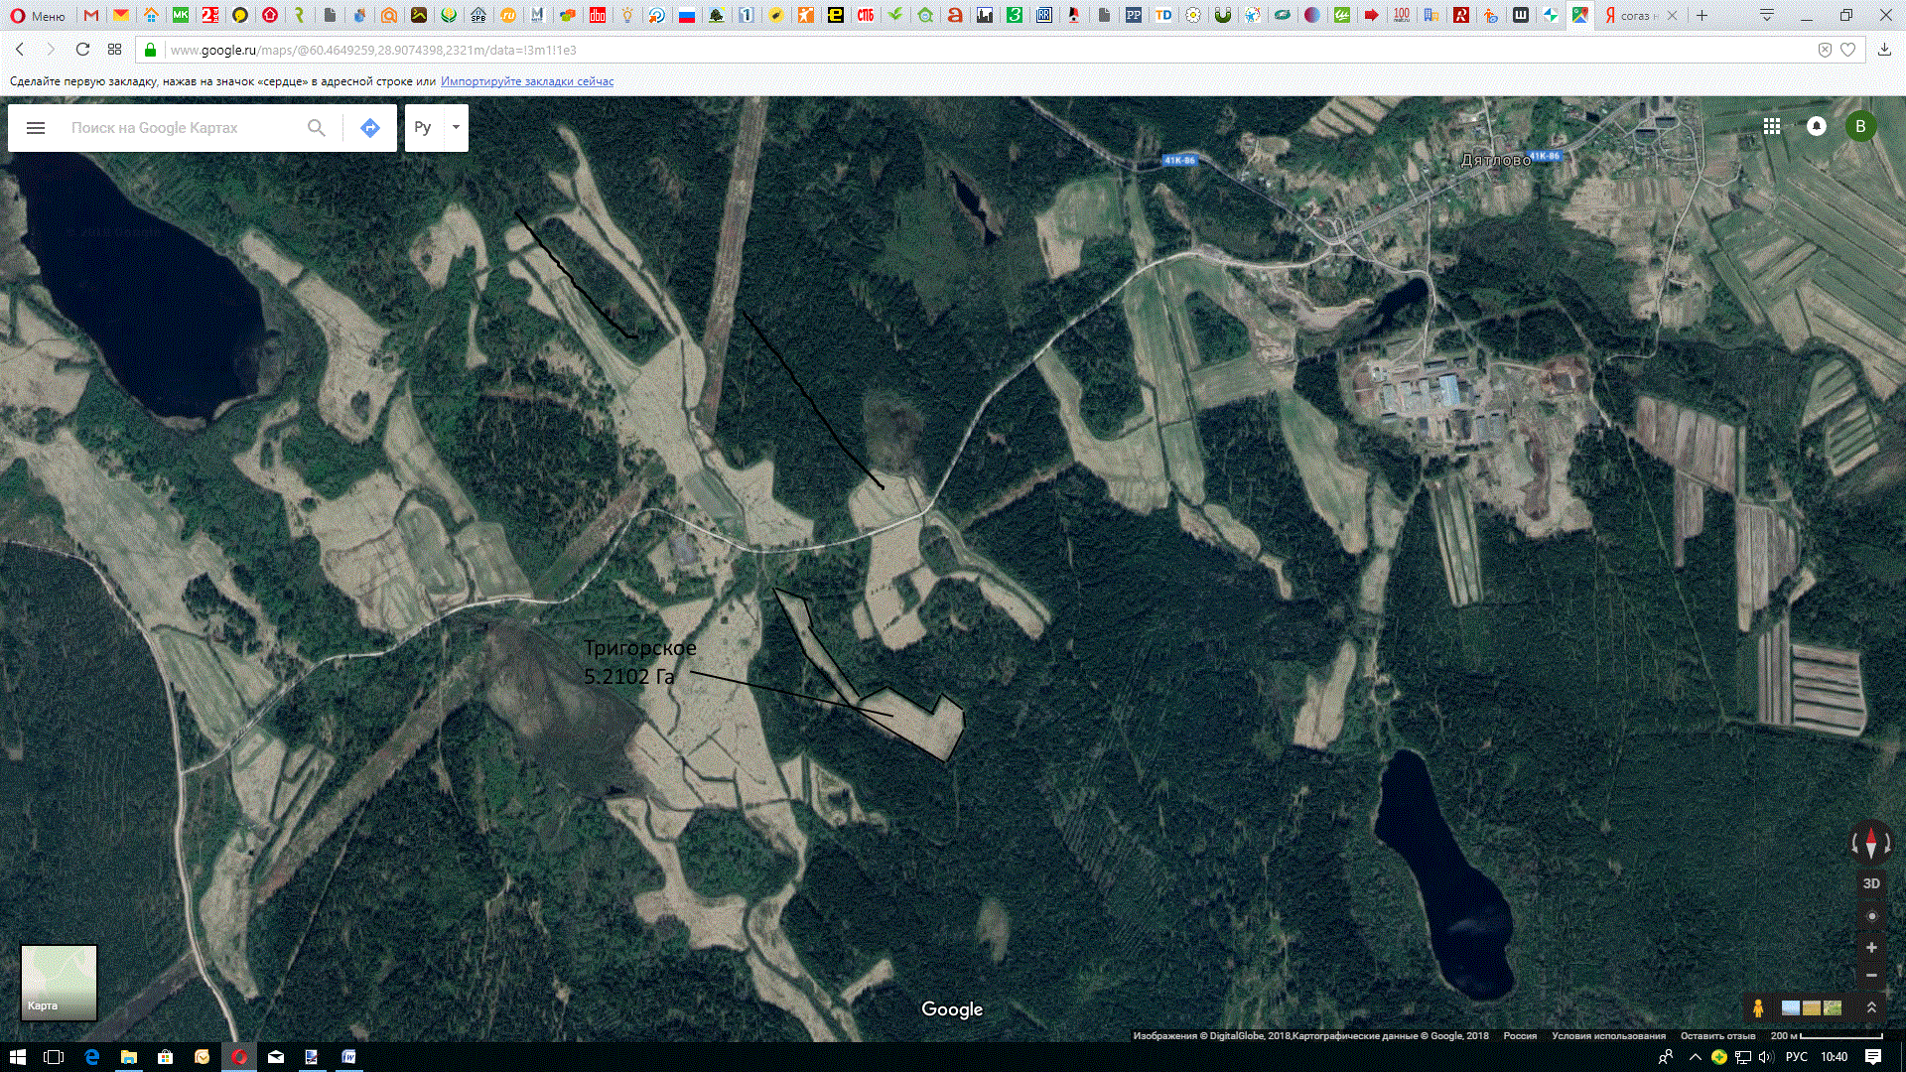Go back with the browser back arrow

click(20, 50)
